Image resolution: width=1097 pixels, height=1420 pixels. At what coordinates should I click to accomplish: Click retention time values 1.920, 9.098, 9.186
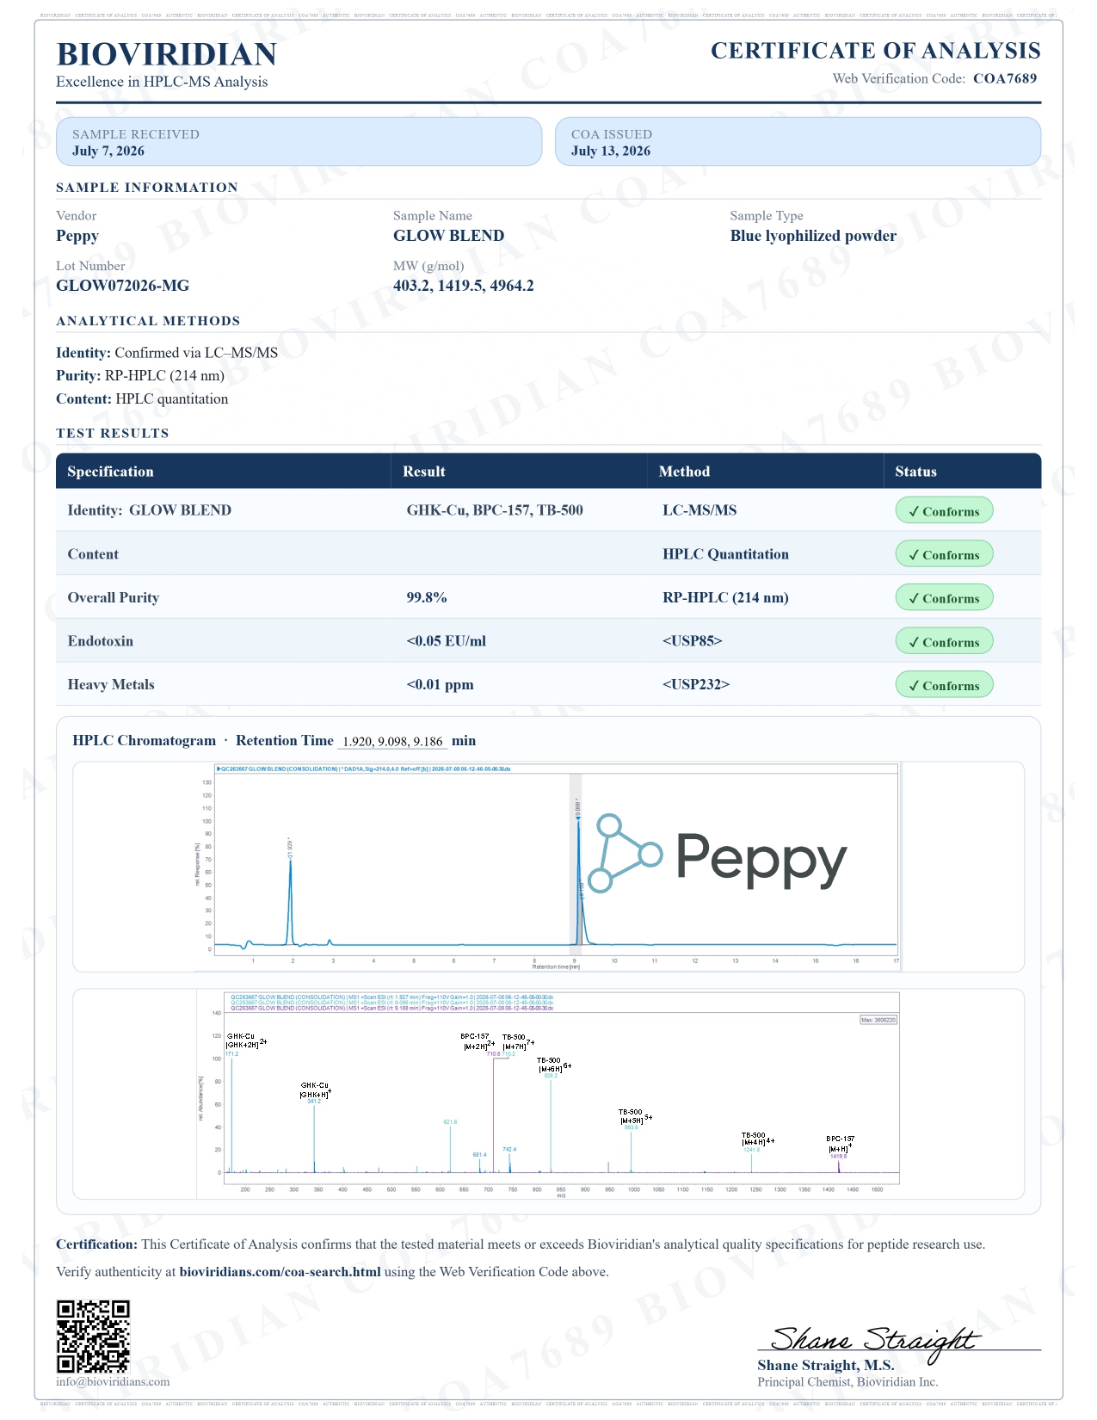[x=392, y=741]
